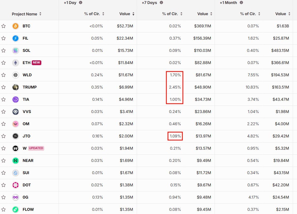Click the Celestia TIA logo icon

16,99
